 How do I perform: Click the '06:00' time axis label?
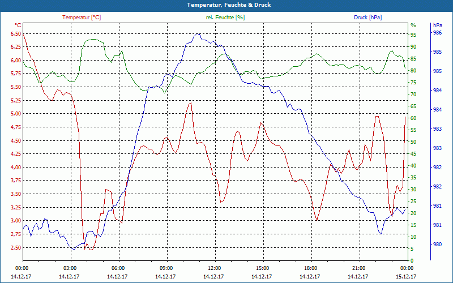[118, 268]
